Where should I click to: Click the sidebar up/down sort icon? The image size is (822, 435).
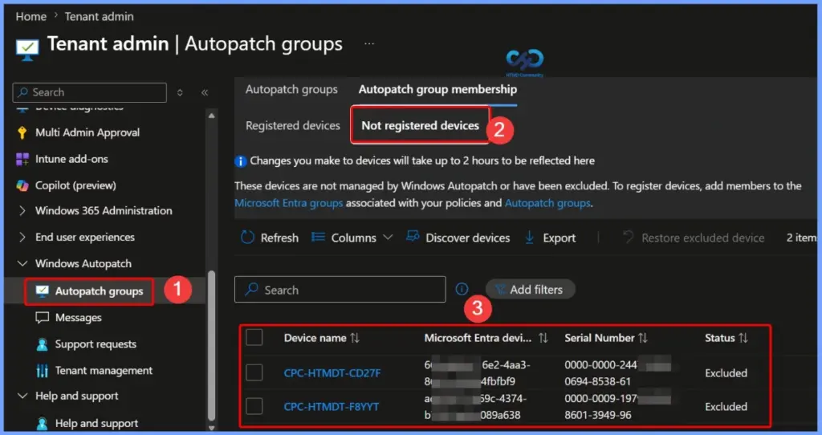click(x=180, y=92)
